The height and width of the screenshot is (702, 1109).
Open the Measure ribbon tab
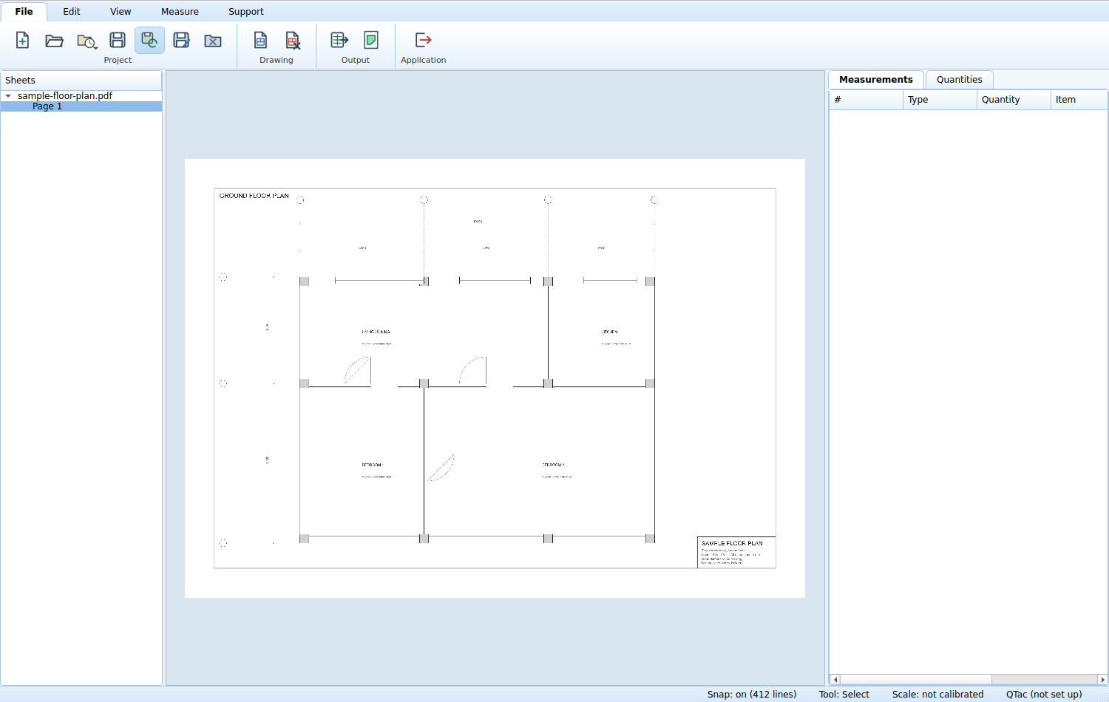[180, 12]
